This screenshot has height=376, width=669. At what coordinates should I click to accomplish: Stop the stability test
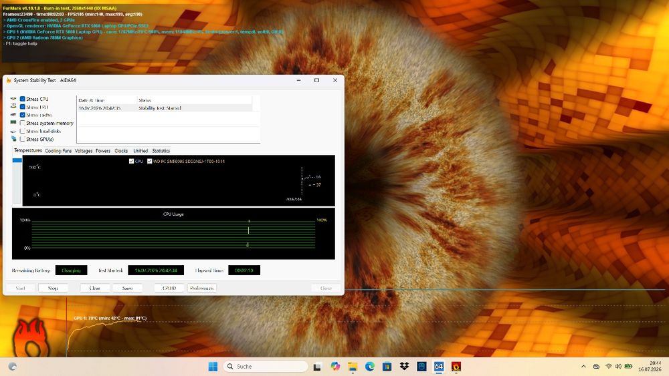[x=53, y=289]
